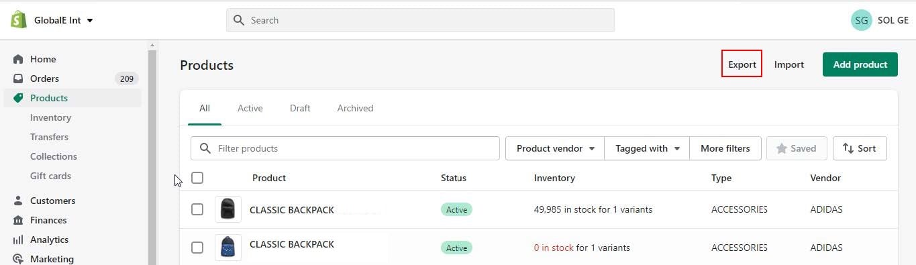Check the second CLASSIC BACKPACK row
This screenshot has height=265, width=916.
tap(197, 248)
